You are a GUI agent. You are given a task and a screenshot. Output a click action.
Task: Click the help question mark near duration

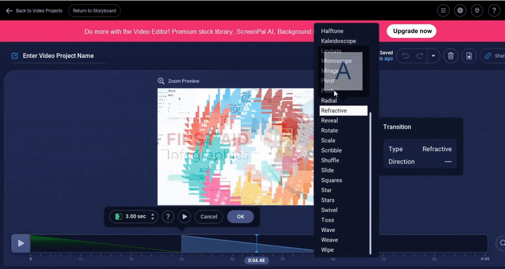point(168,217)
